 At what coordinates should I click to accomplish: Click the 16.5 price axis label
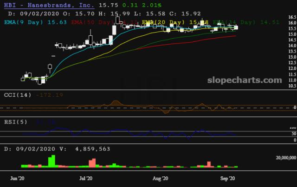(x=292, y=17)
